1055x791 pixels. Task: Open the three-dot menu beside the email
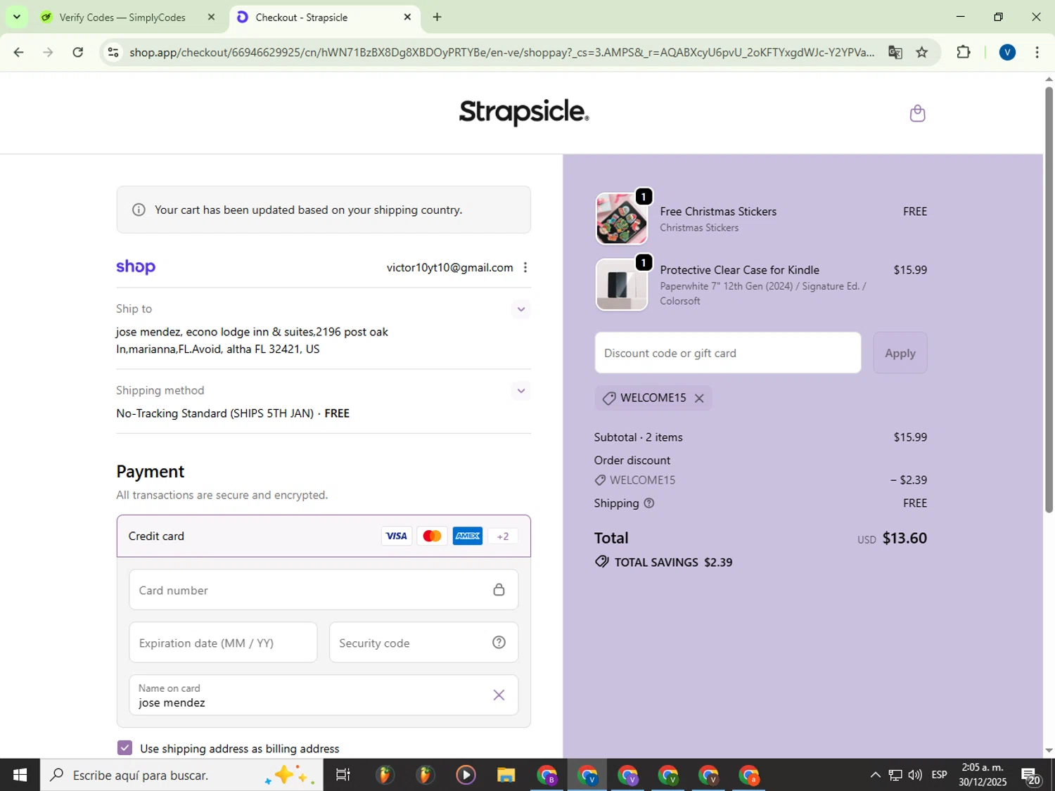[525, 267]
